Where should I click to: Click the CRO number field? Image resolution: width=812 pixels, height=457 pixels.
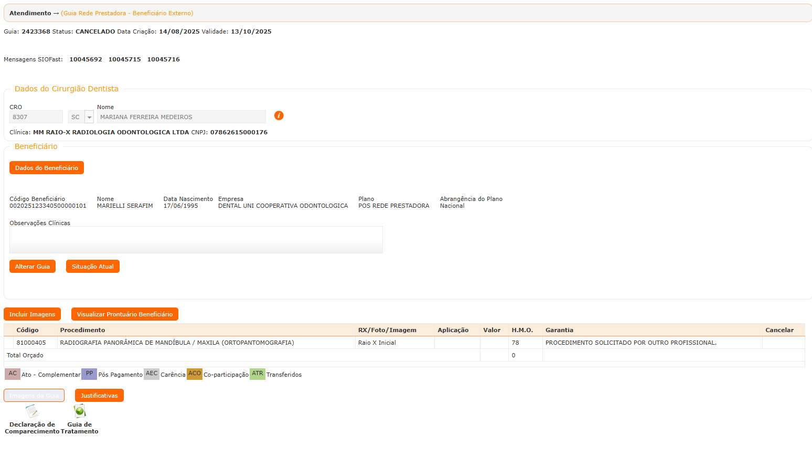coord(36,117)
